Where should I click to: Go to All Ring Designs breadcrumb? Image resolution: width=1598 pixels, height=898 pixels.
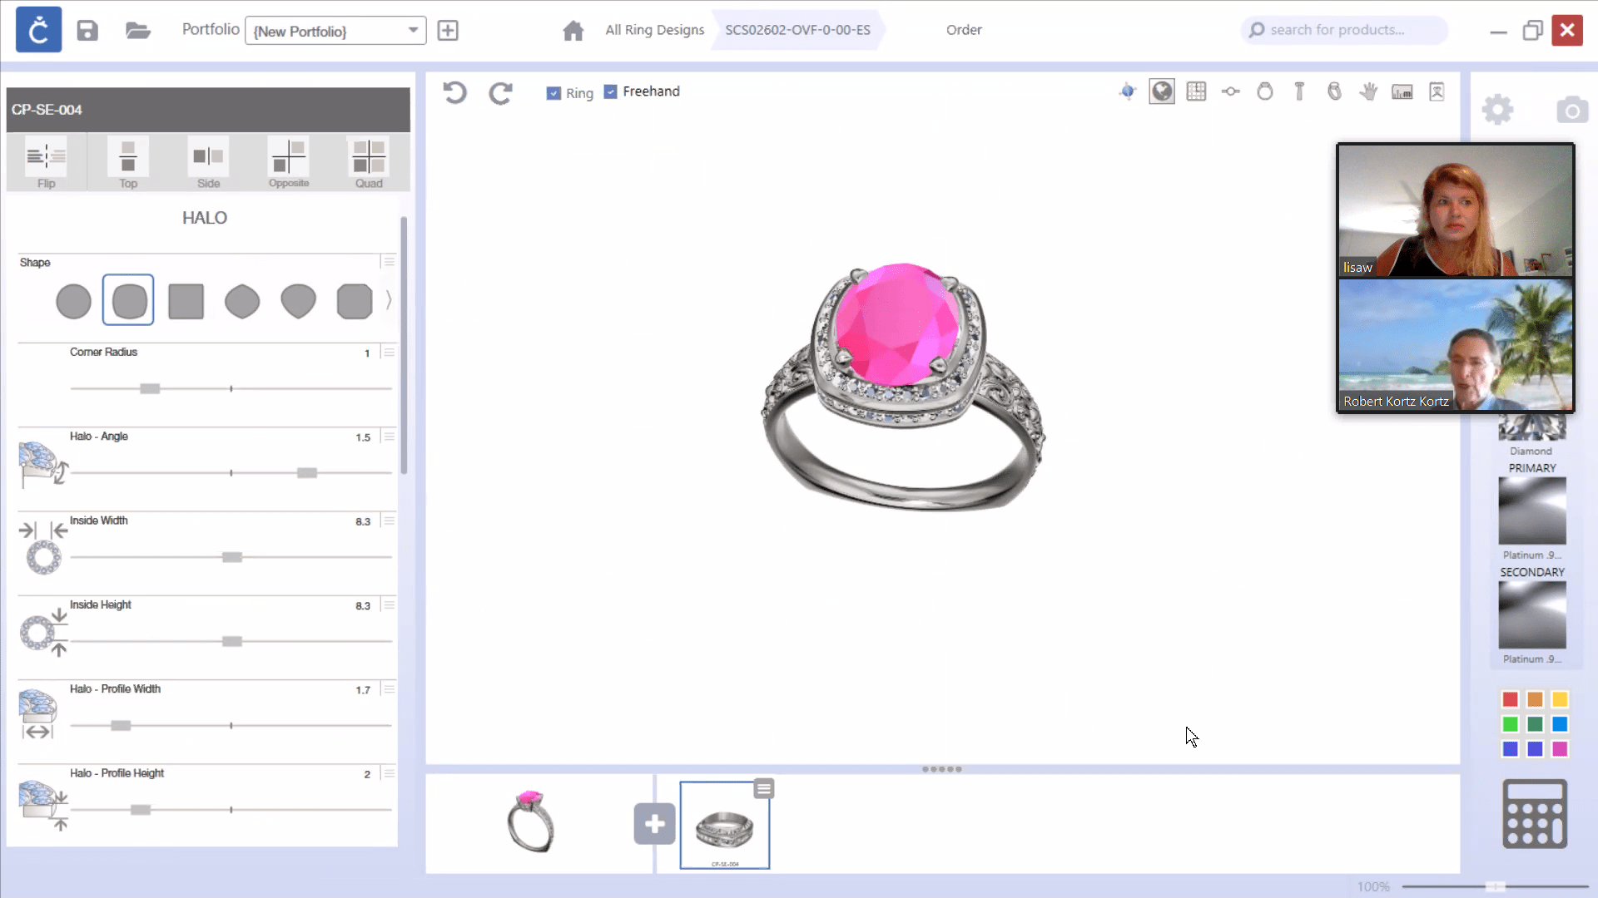654,30
